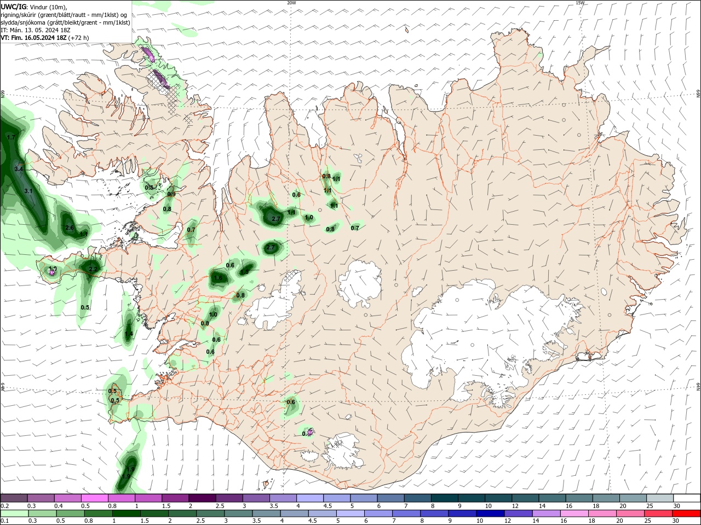701x525 pixels.
Task: Select top-row legend swatch between 0.5 and 0.8
Action: (94, 498)
